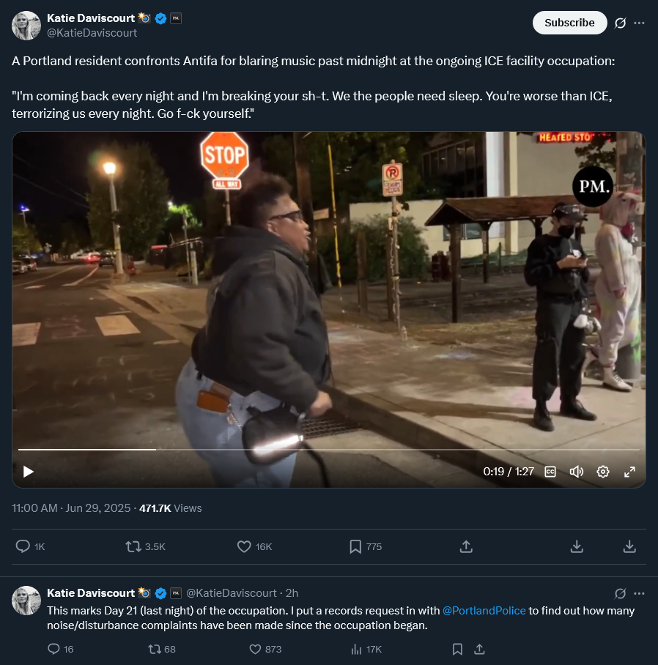Screen dimensions: 658x665
Task: Open the Grok icon on the main post
Action: (620, 23)
